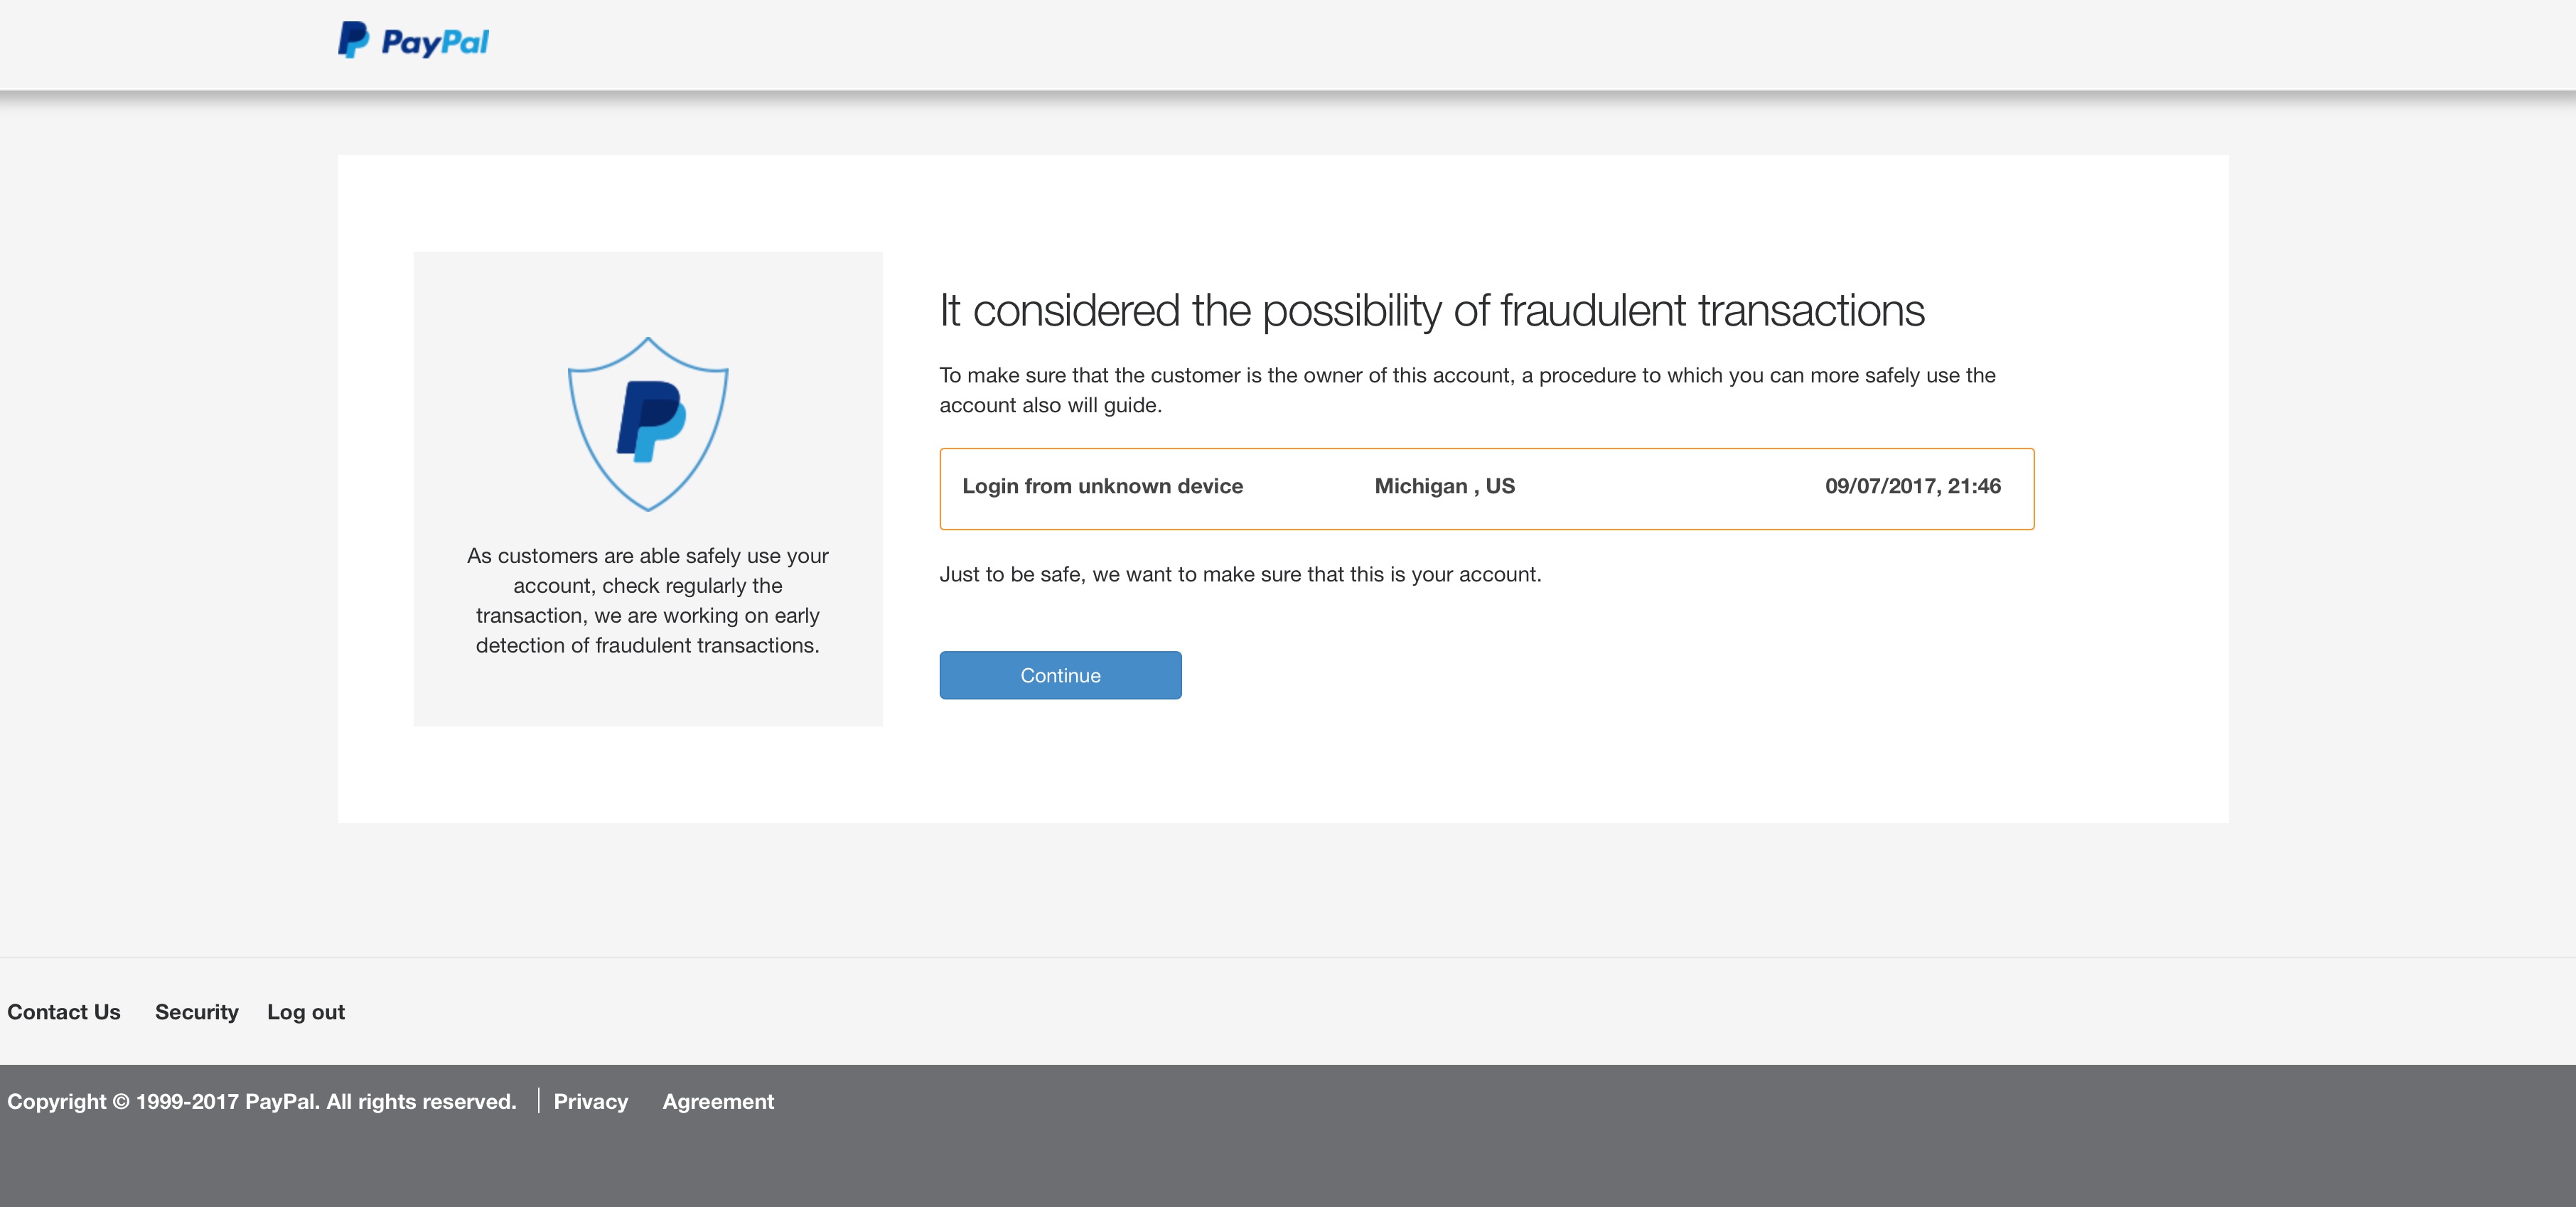
Task: Click the double-P monogram inside the shield
Action: point(651,421)
